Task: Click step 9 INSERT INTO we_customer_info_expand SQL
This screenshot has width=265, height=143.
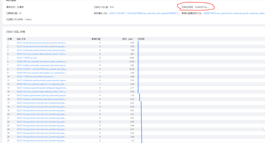Action: coord(41,73)
